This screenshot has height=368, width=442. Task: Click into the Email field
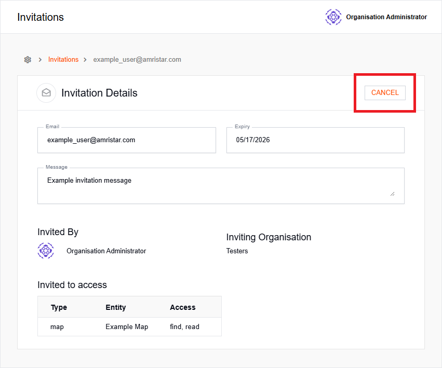pos(127,140)
